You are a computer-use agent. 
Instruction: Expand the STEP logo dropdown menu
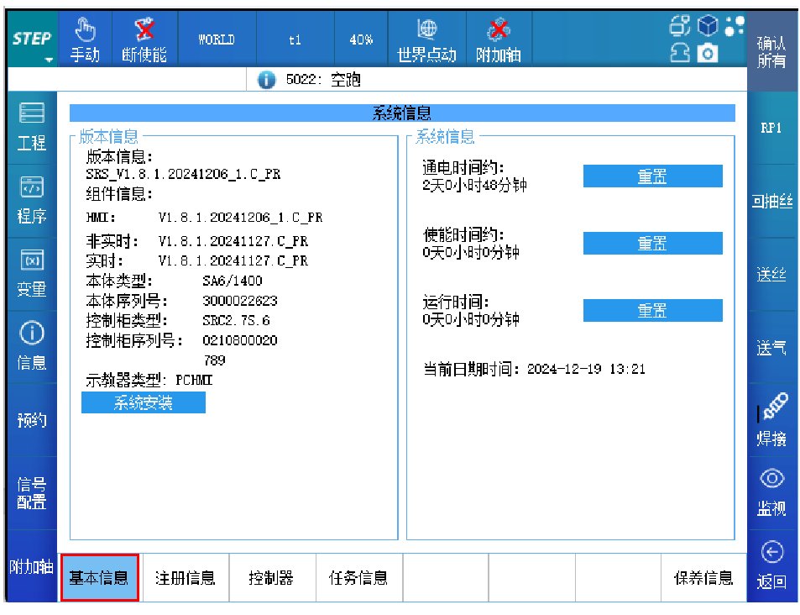[32, 40]
